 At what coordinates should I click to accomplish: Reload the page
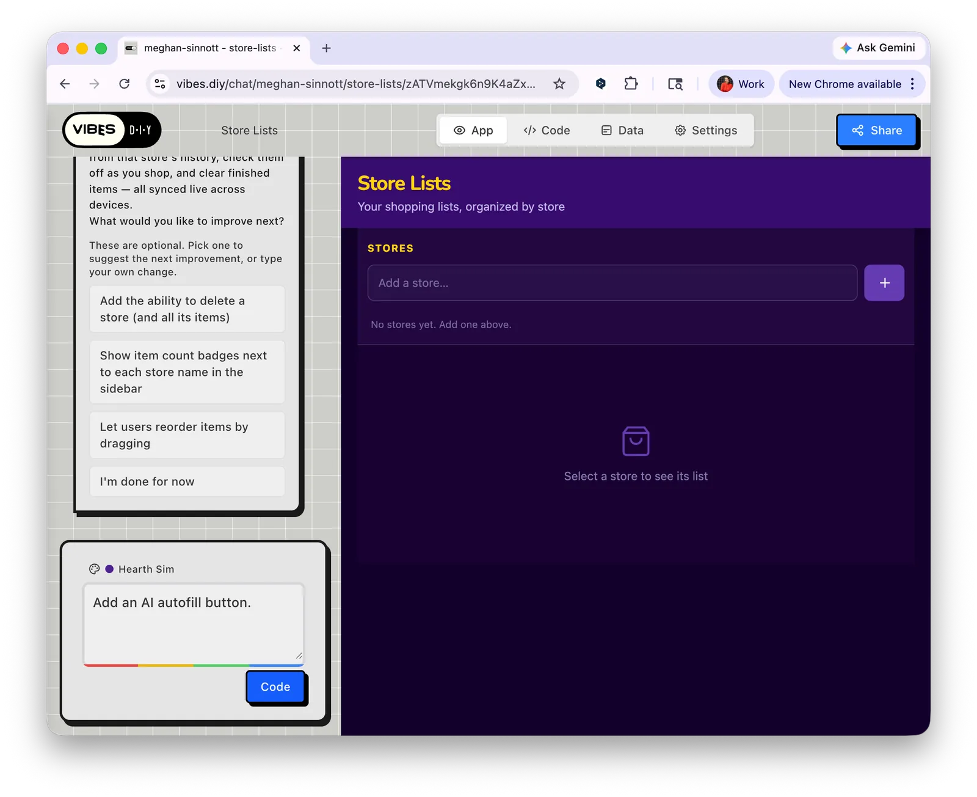[125, 84]
